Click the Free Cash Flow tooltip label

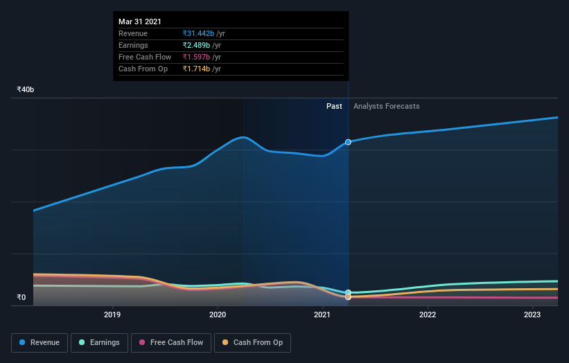(145, 57)
